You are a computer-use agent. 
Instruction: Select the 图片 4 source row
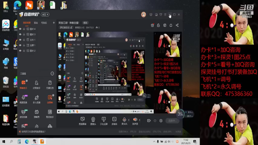click(37, 29)
